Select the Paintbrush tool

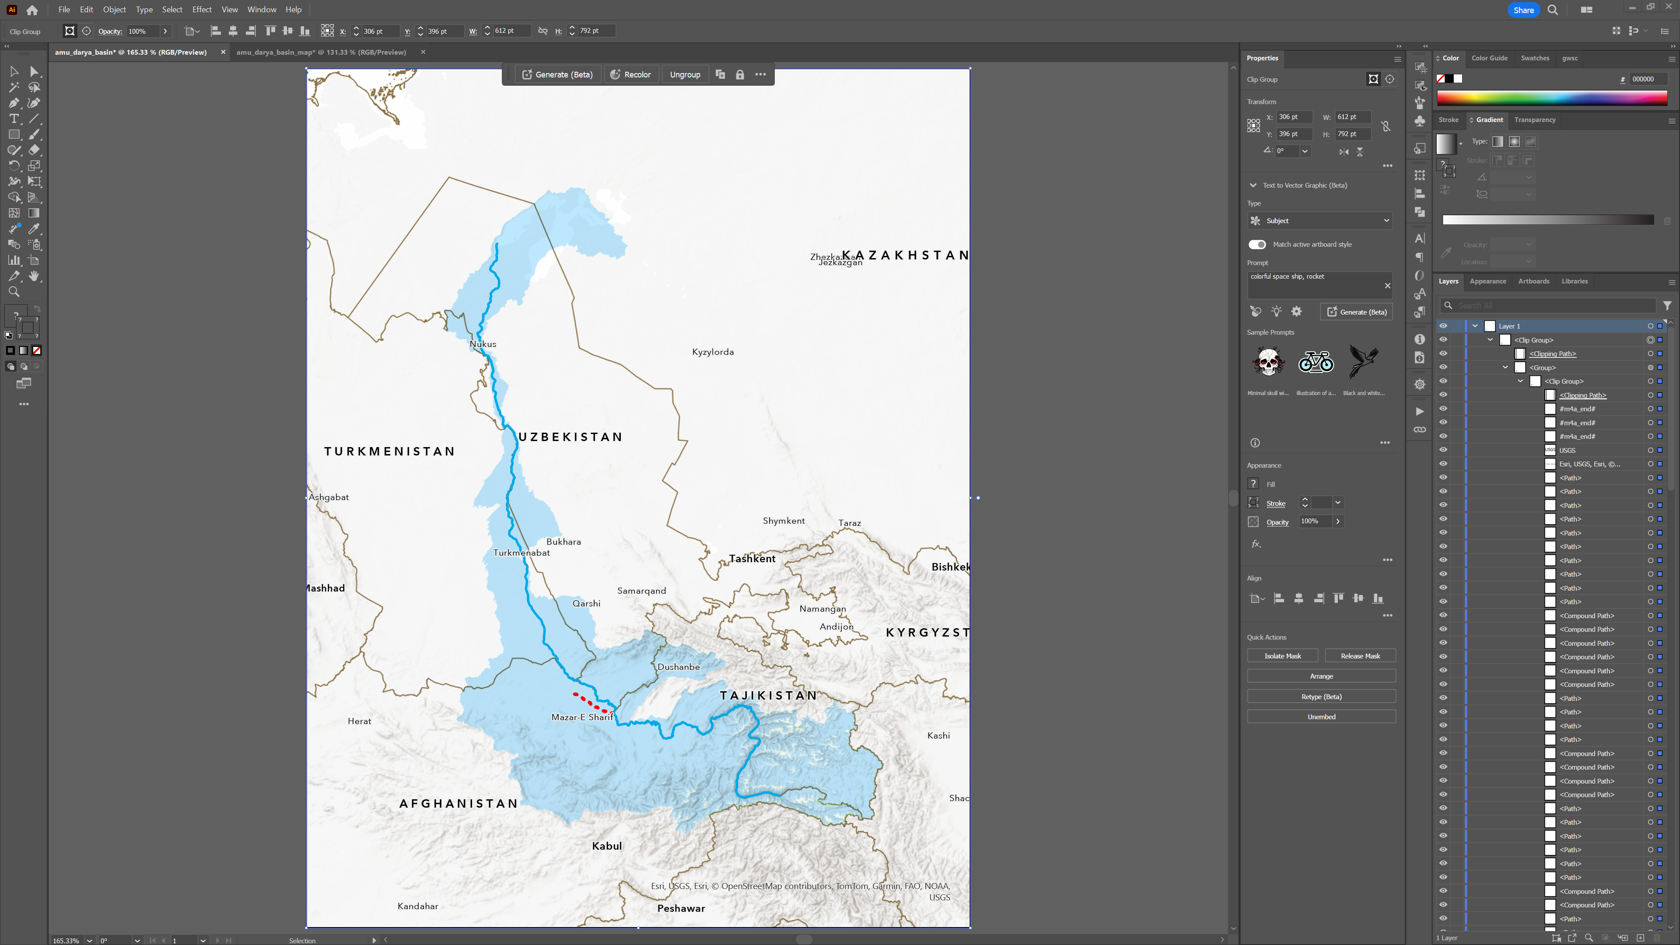click(x=35, y=134)
